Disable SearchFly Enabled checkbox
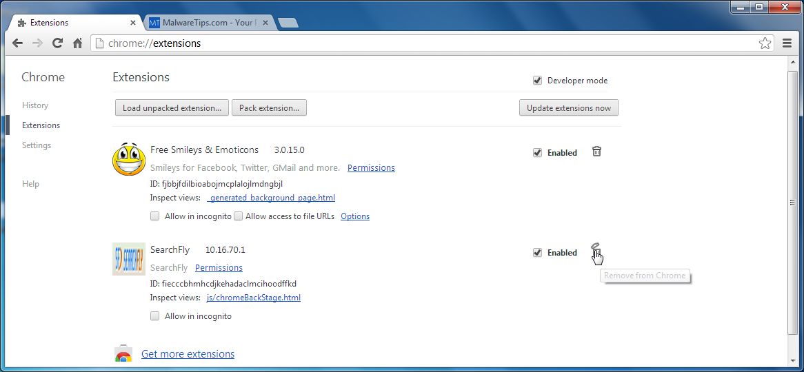Screen dimensions: 804x372 (537, 253)
